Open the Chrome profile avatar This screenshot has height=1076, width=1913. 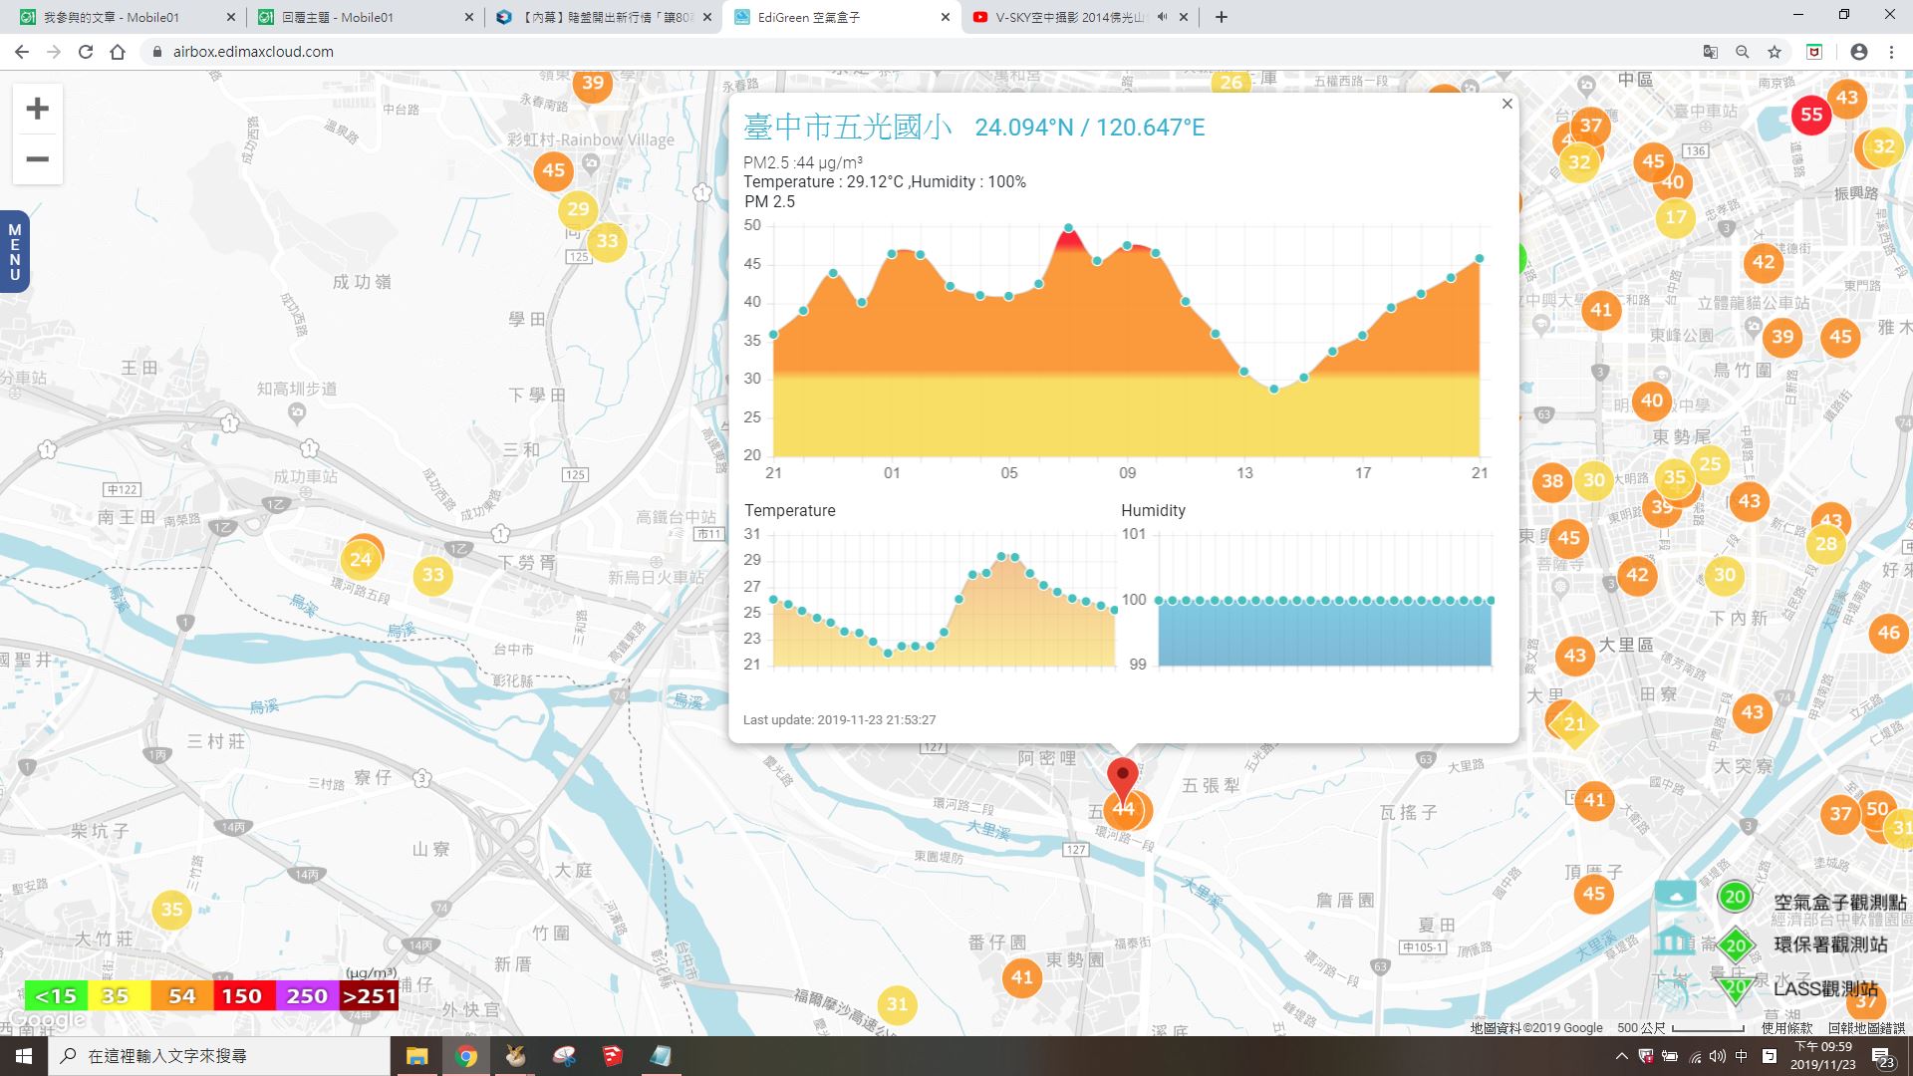(1858, 52)
